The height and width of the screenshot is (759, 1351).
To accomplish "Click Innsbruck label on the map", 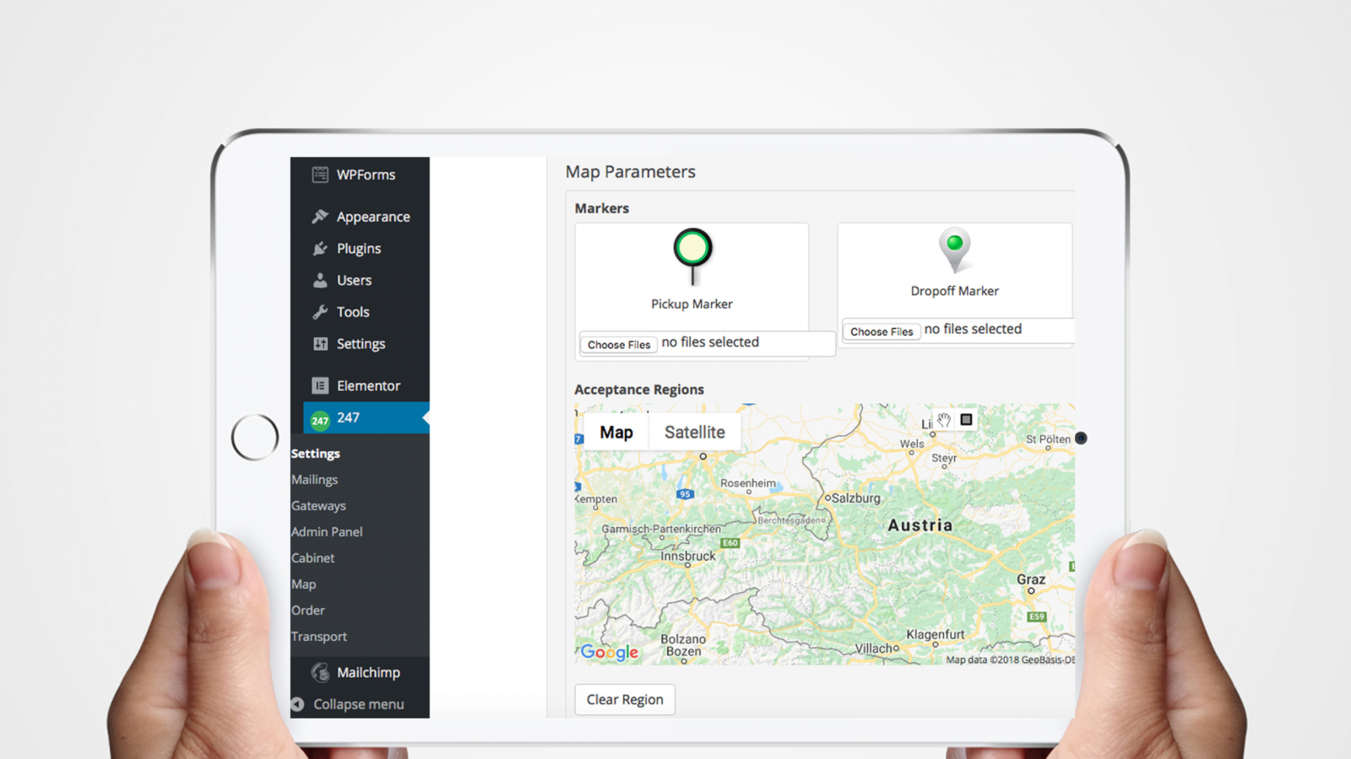I will point(688,557).
